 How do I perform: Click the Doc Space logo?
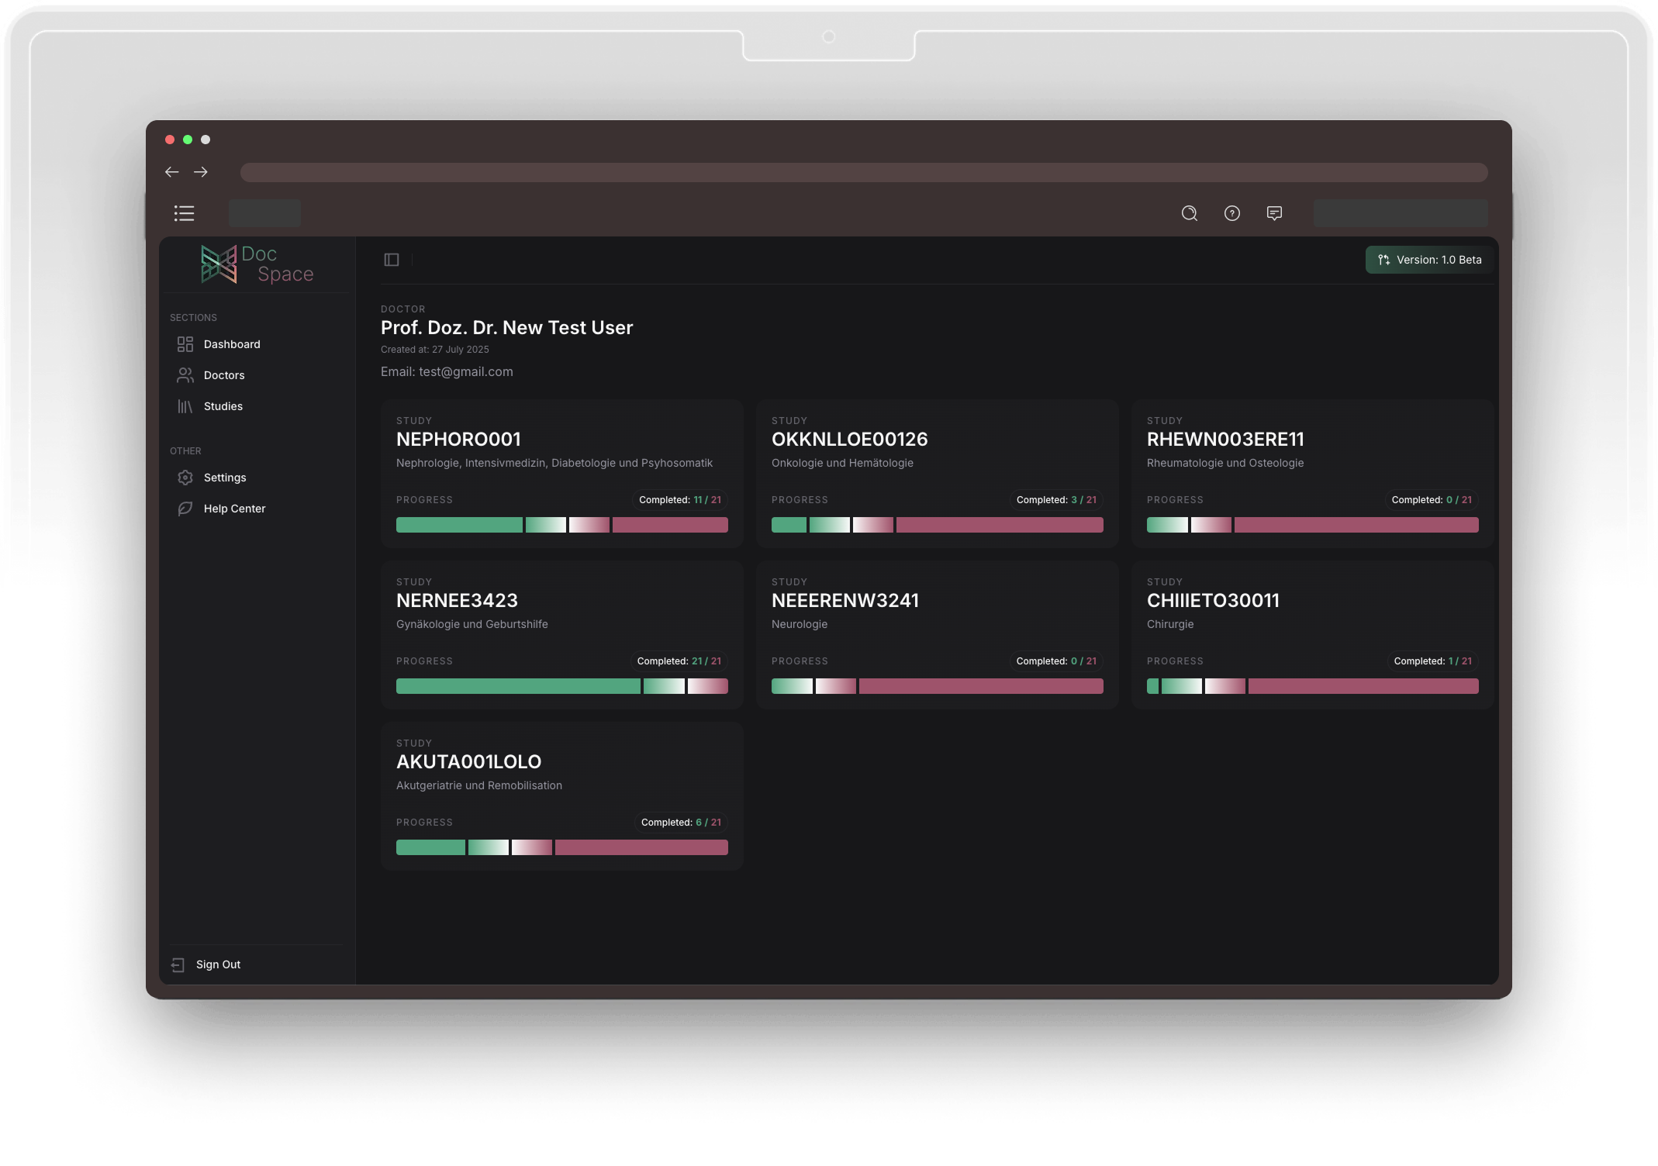(257, 264)
